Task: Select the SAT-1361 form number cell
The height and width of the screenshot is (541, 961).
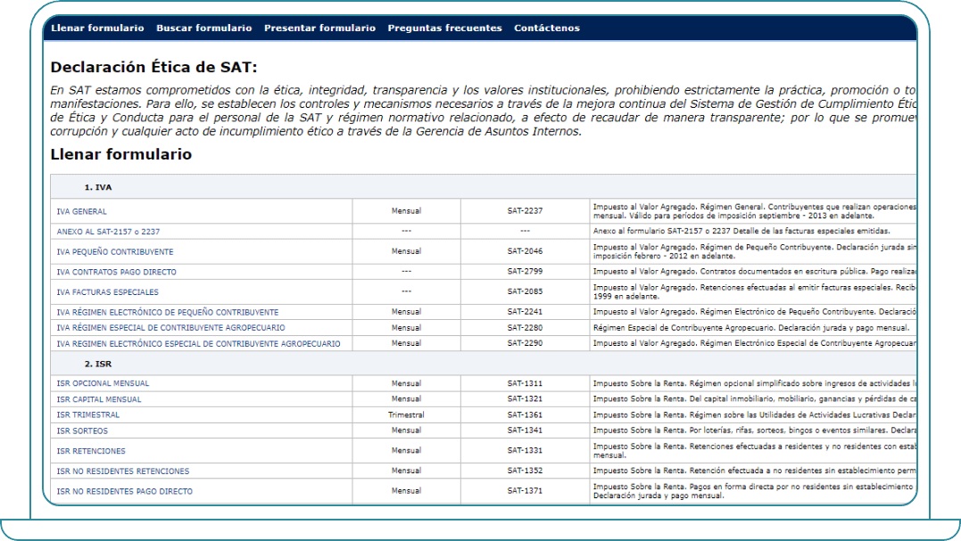Action: (525, 414)
